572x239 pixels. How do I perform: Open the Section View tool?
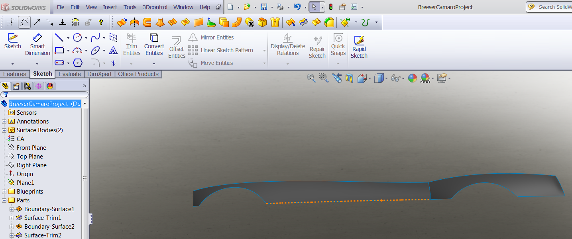[349, 78]
